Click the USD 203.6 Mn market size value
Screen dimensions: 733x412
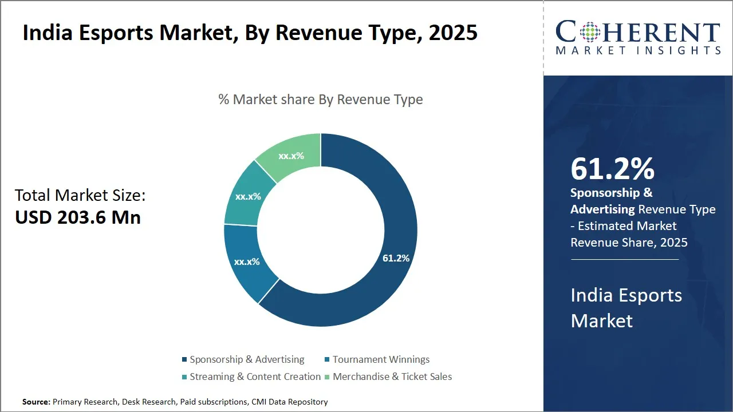click(x=78, y=217)
